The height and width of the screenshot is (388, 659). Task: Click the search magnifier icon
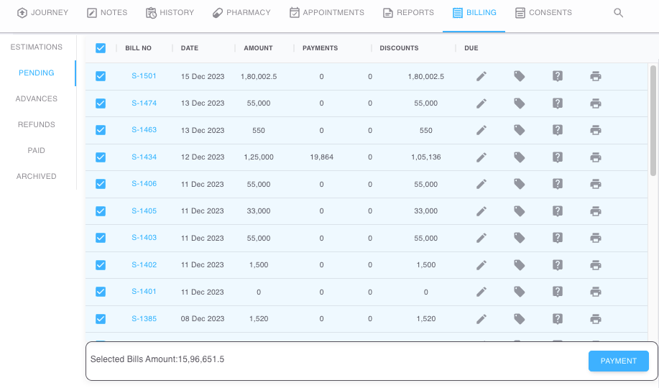(619, 13)
